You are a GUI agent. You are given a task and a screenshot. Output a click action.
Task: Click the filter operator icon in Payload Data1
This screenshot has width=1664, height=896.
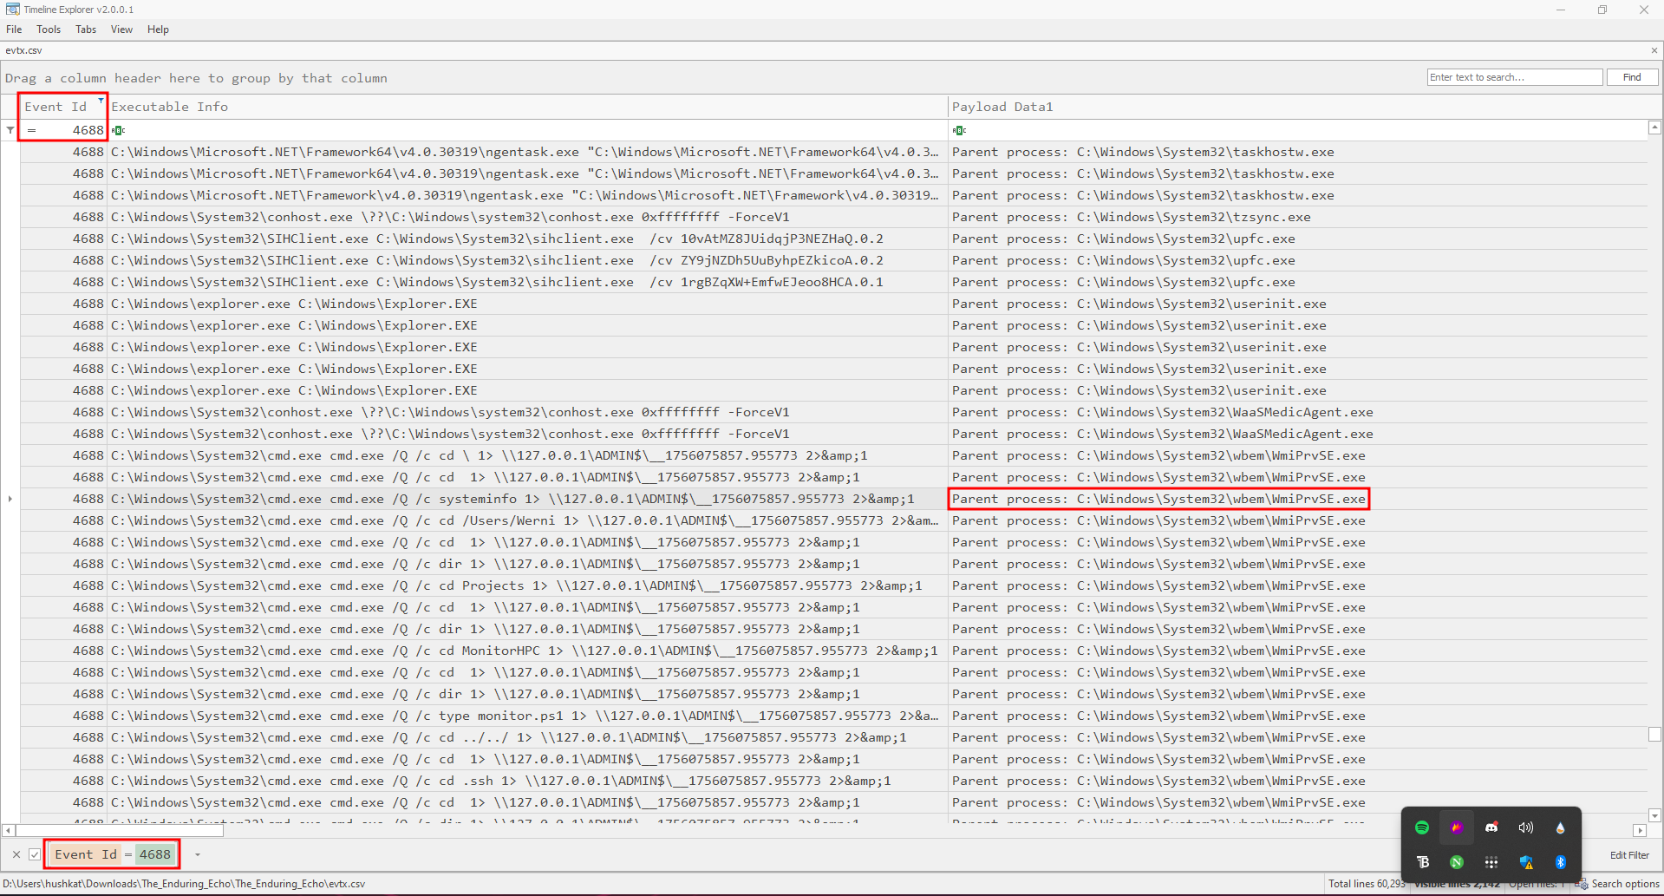(959, 130)
